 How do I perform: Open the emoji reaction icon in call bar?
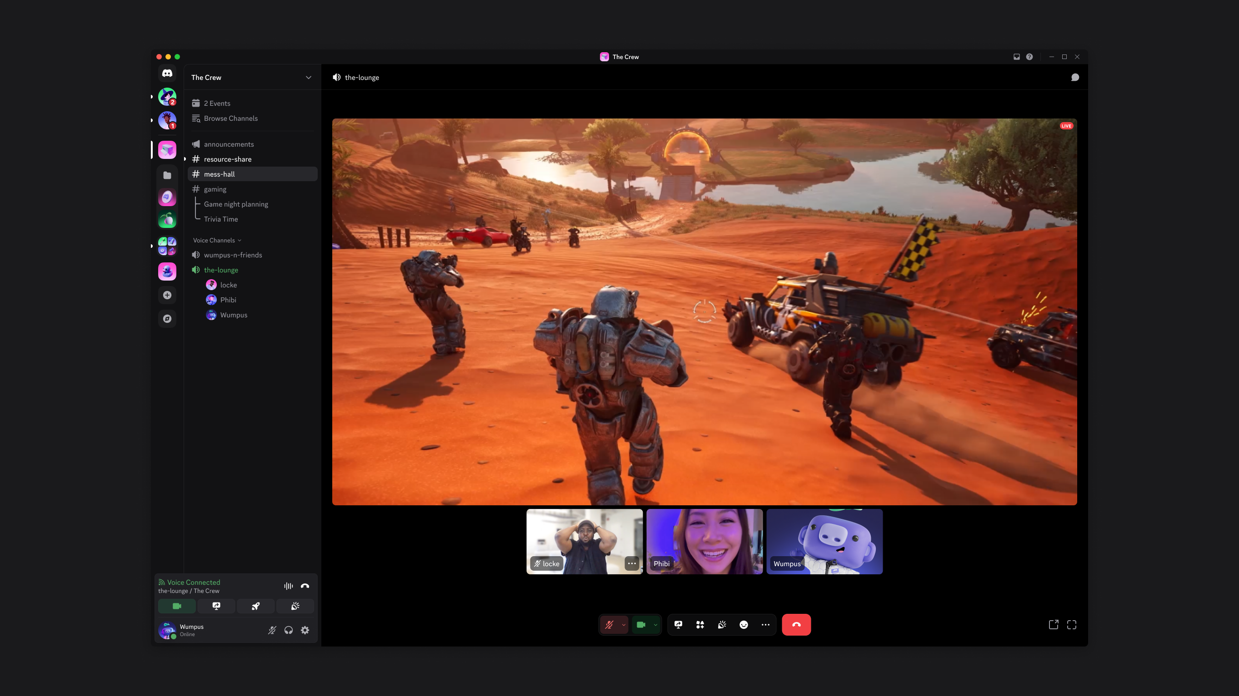click(x=744, y=624)
